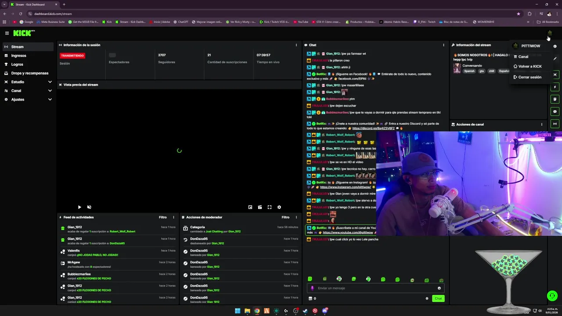
Task: Open the Discord invite link in chat
Action: [x=373, y=128]
